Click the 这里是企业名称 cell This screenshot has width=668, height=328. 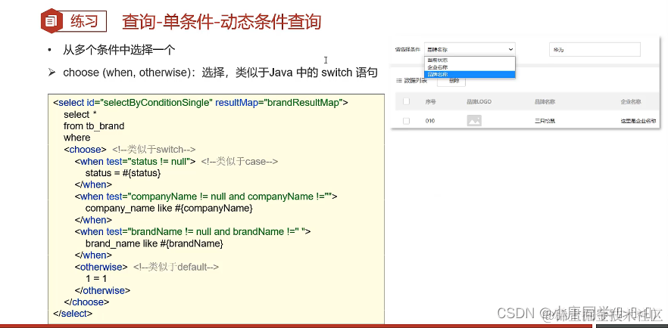point(638,121)
